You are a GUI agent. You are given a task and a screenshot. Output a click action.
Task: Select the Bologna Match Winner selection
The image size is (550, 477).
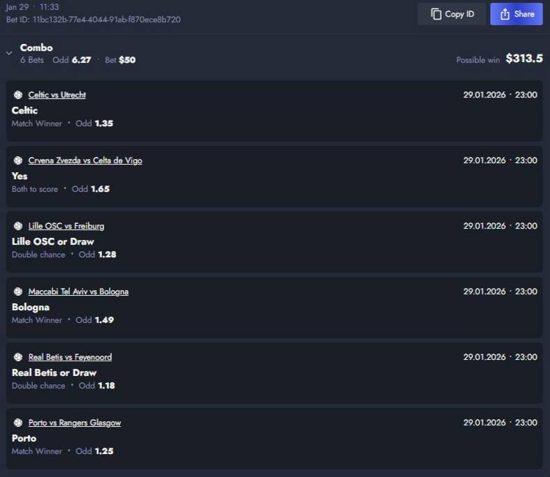(x=31, y=307)
